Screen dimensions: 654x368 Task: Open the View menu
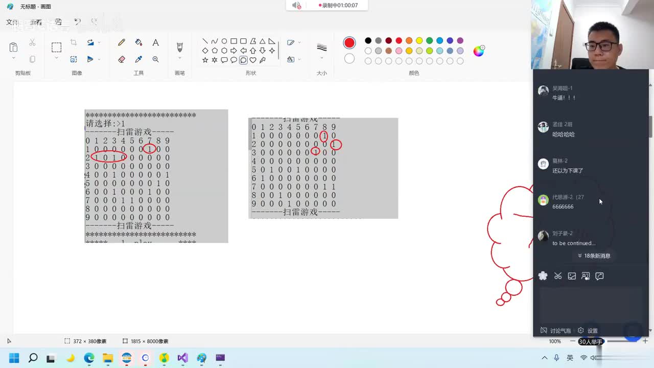[x=36, y=22]
